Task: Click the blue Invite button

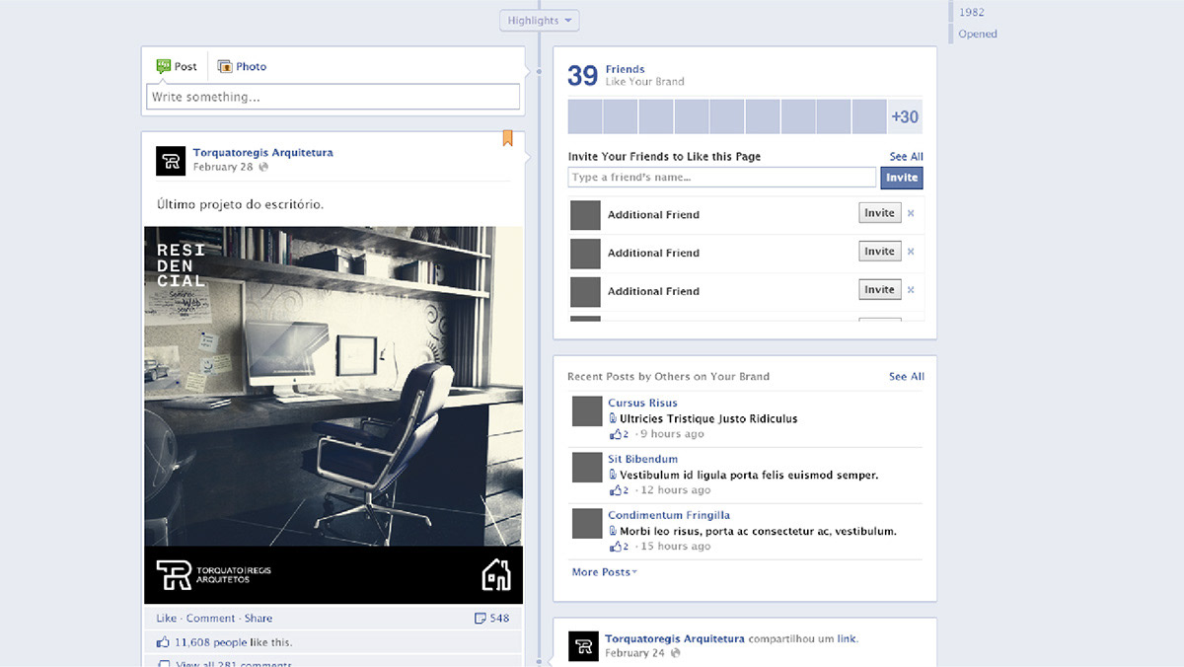Action: coord(902,178)
